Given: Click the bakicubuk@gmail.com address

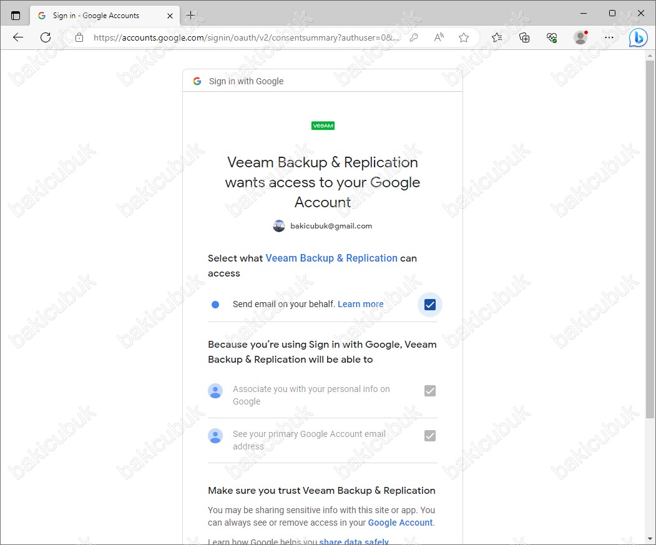Looking at the screenshot, I should click(331, 226).
